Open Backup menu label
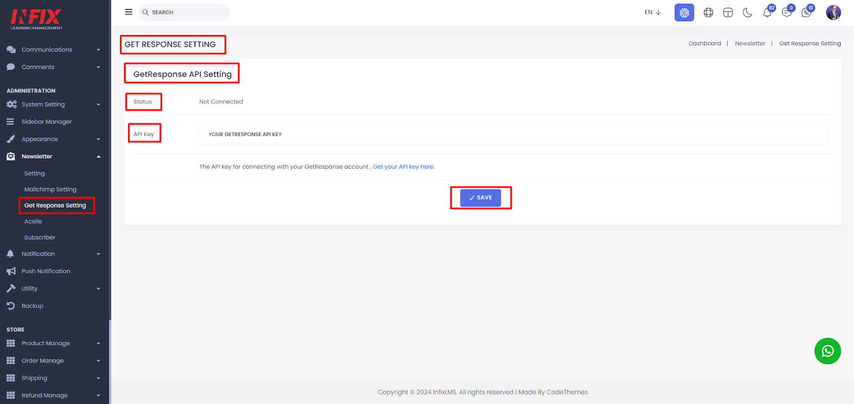Image resolution: width=854 pixels, height=404 pixels. click(x=33, y=306)
